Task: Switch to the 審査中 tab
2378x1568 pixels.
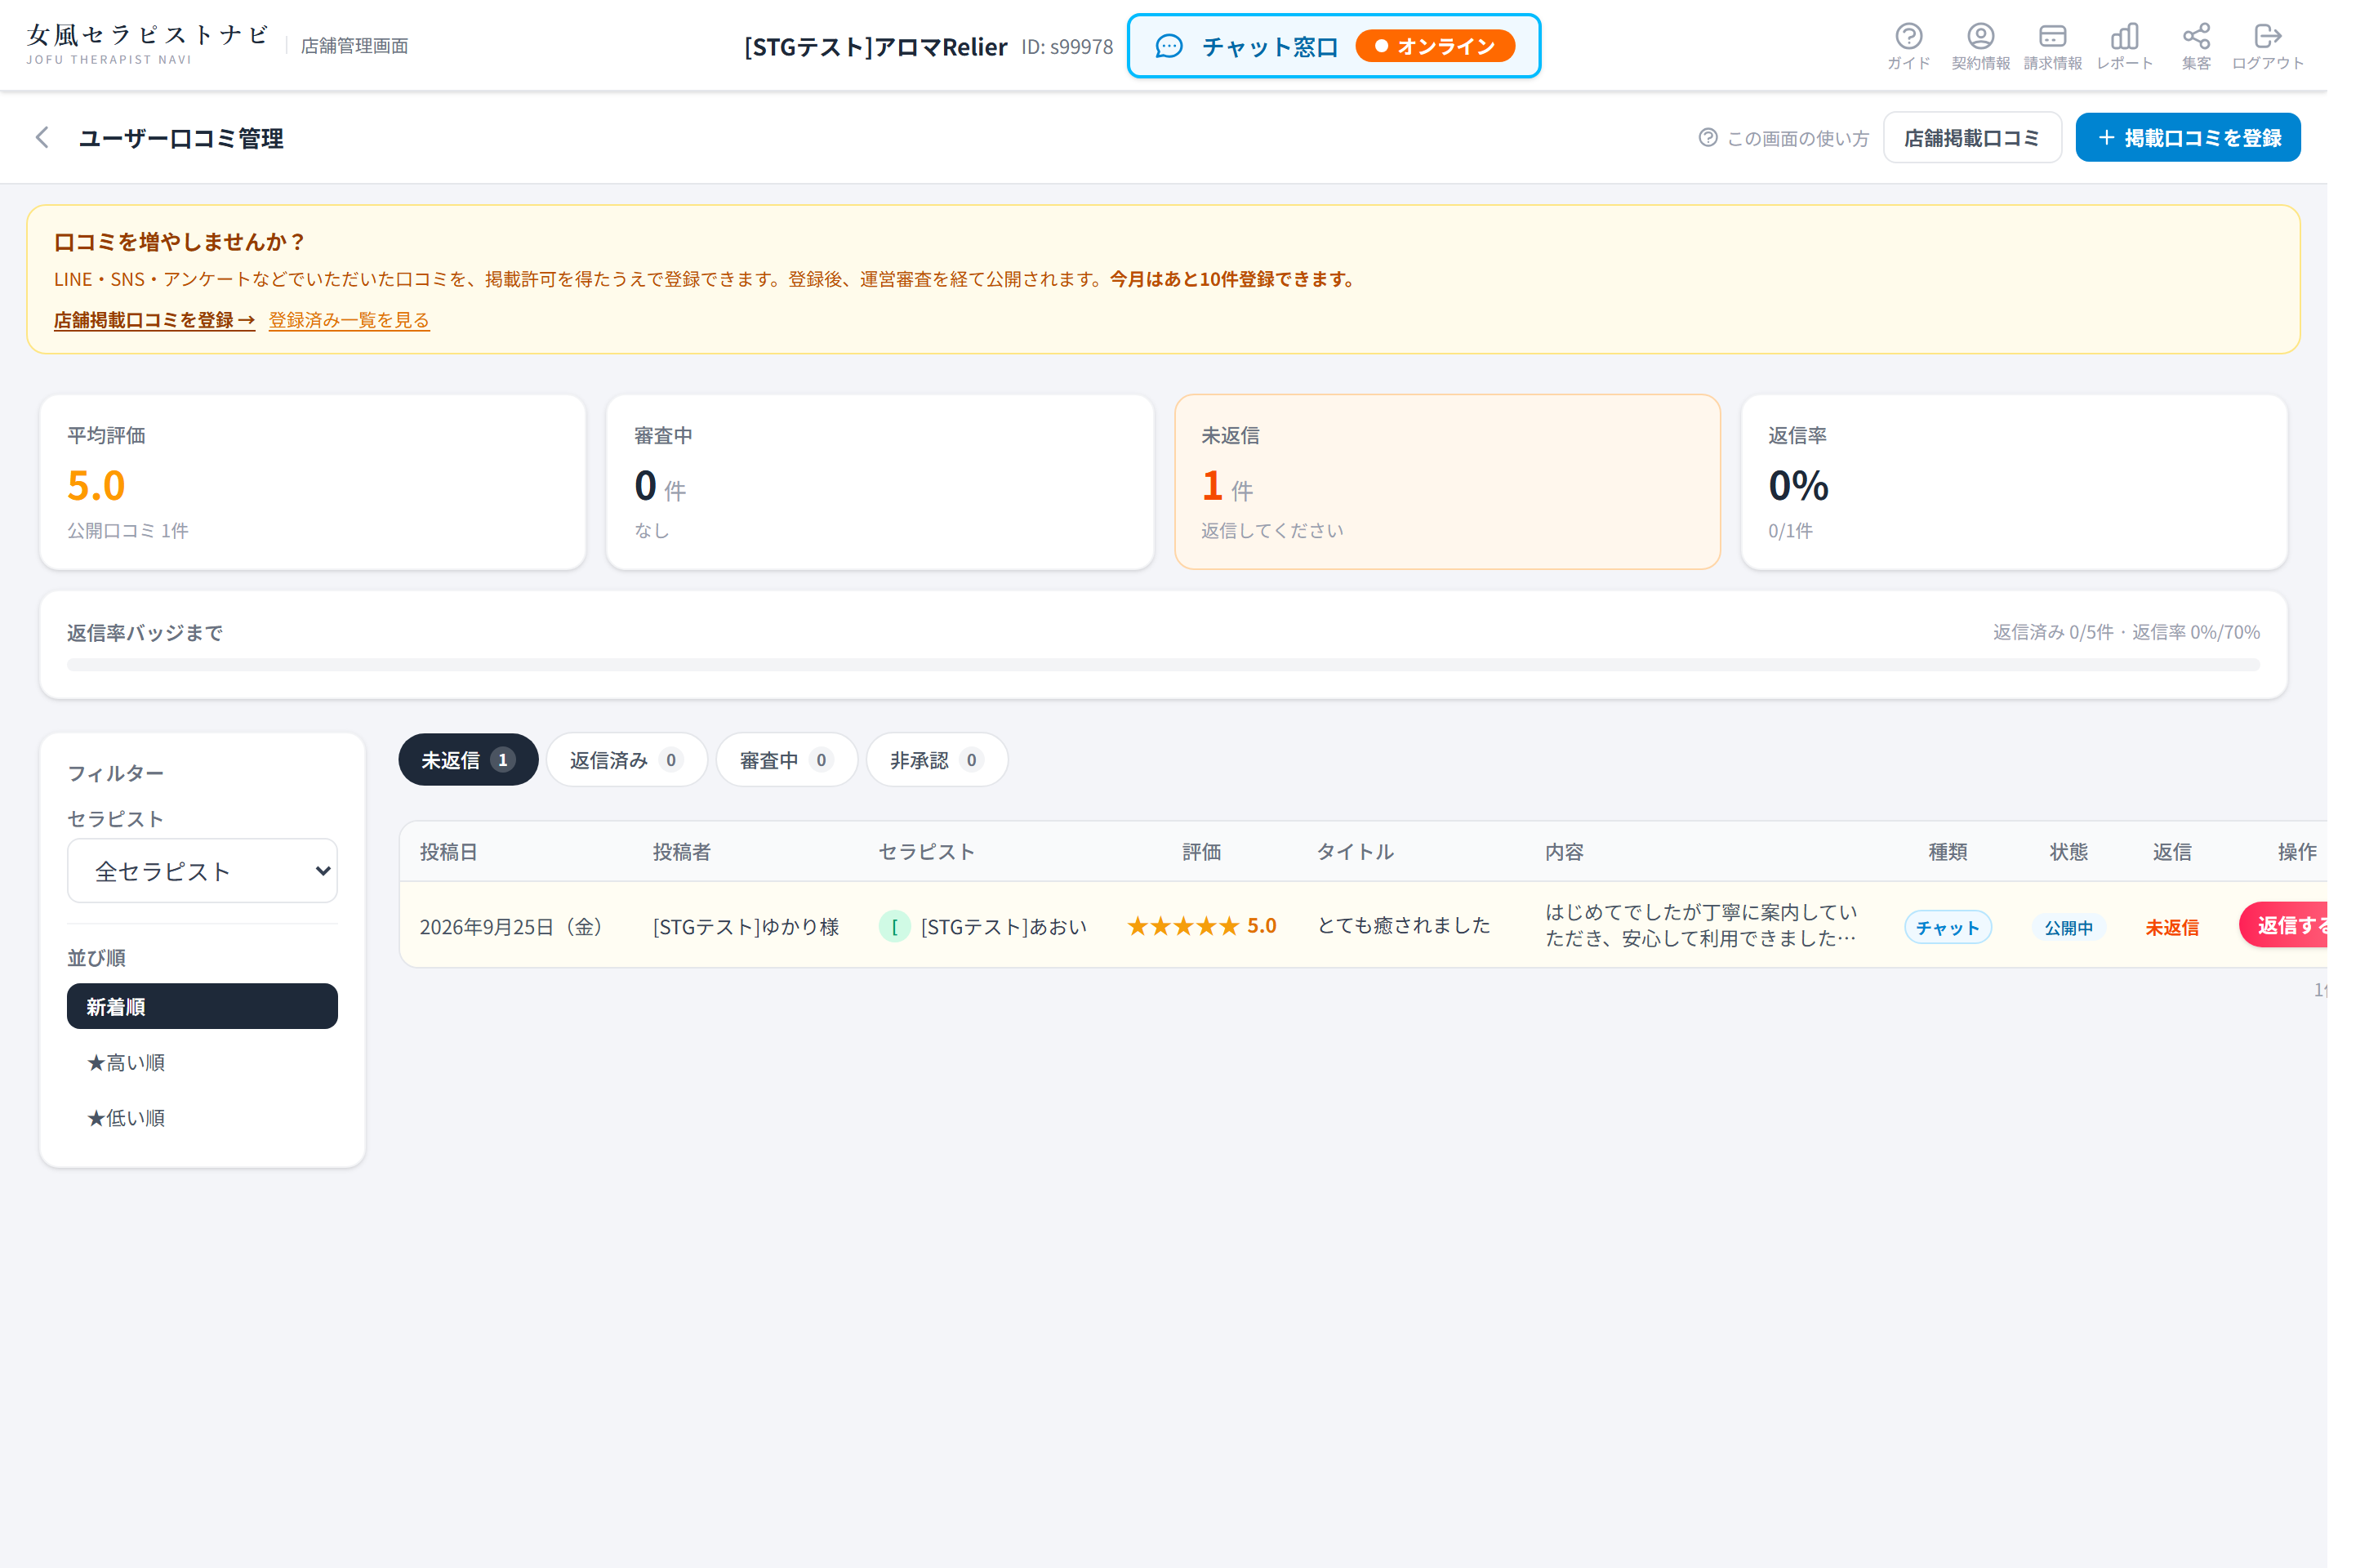Action: coord(787,760)
